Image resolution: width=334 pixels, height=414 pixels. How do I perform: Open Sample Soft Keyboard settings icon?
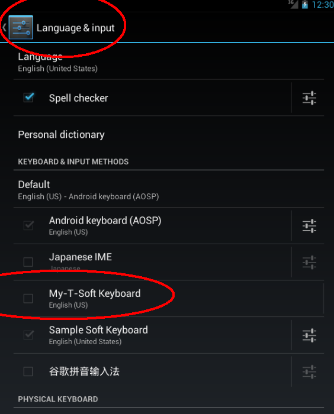[309, 335]
